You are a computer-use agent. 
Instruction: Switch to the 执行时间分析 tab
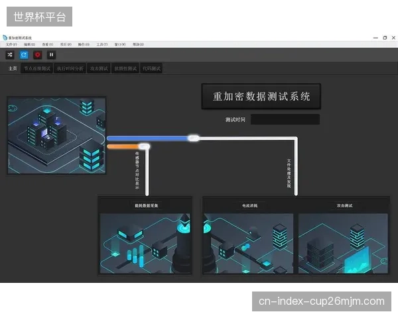coord(70,68)
